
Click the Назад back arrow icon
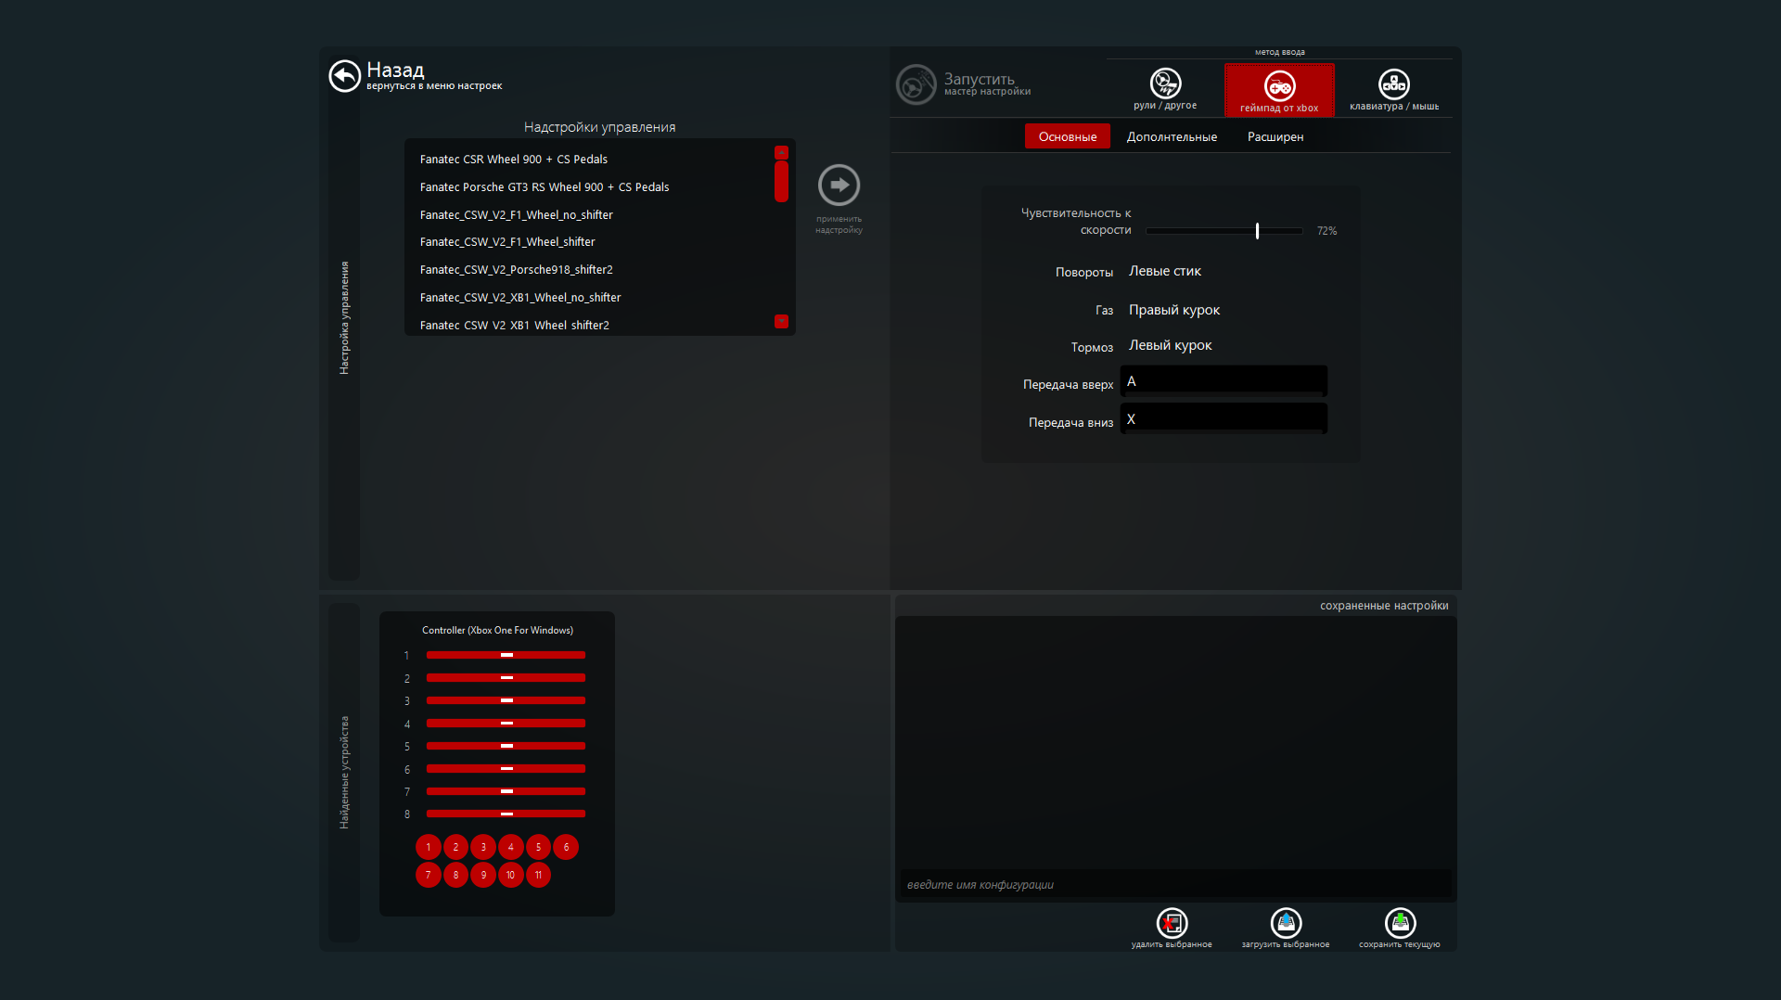pos(344,76)
